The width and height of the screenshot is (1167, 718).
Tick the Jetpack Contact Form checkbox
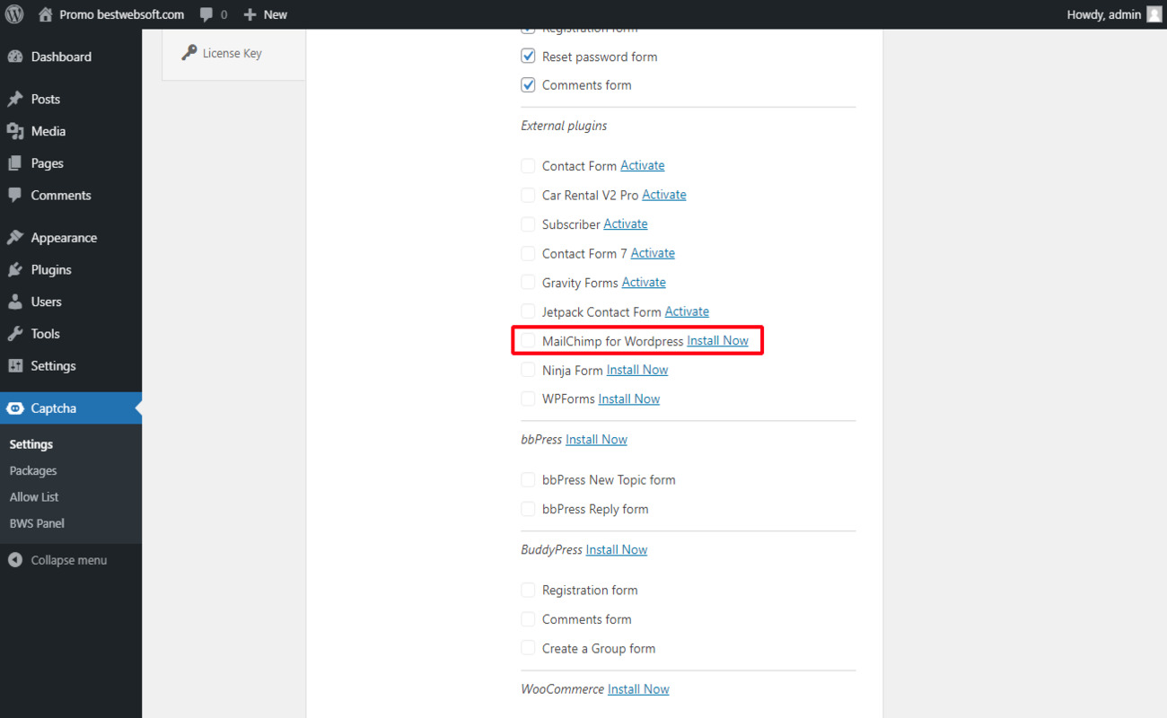pyautogui.click(x=528, y=311)
